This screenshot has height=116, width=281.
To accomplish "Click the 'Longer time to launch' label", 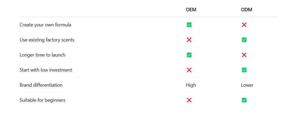I will click(x=42, y=55).
